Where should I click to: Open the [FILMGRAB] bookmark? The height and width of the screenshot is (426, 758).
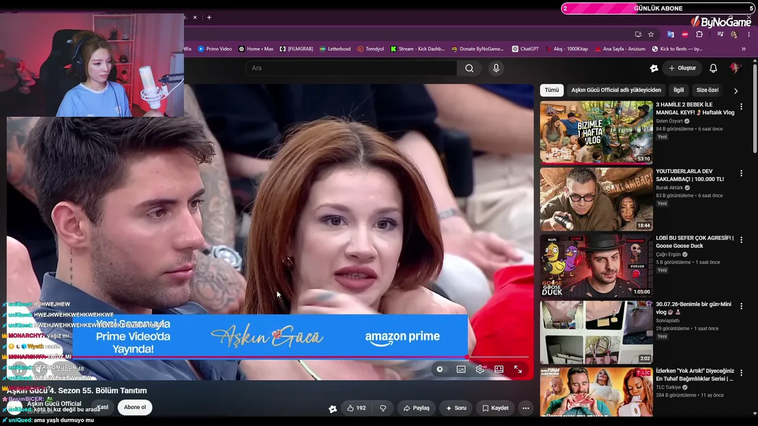click(x=296, y=49)
